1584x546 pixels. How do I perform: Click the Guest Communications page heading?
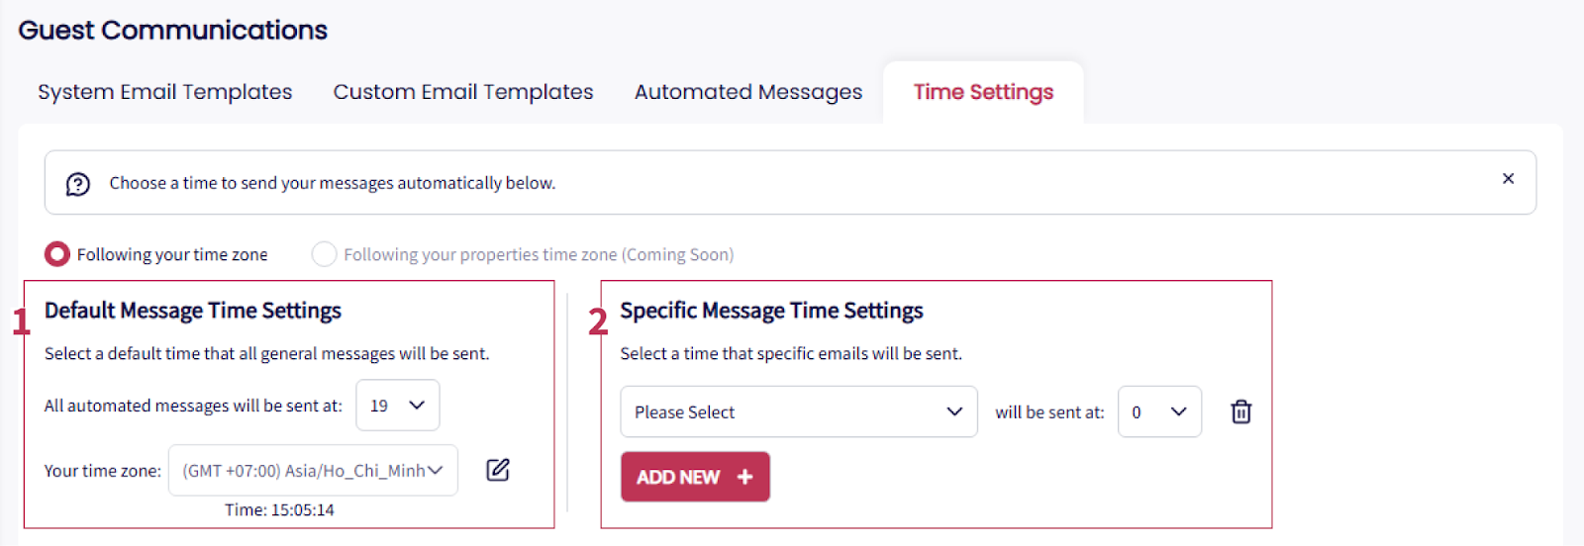click(x=172, y=31)
